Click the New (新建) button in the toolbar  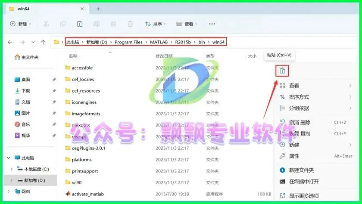click(x=20, y=24)
